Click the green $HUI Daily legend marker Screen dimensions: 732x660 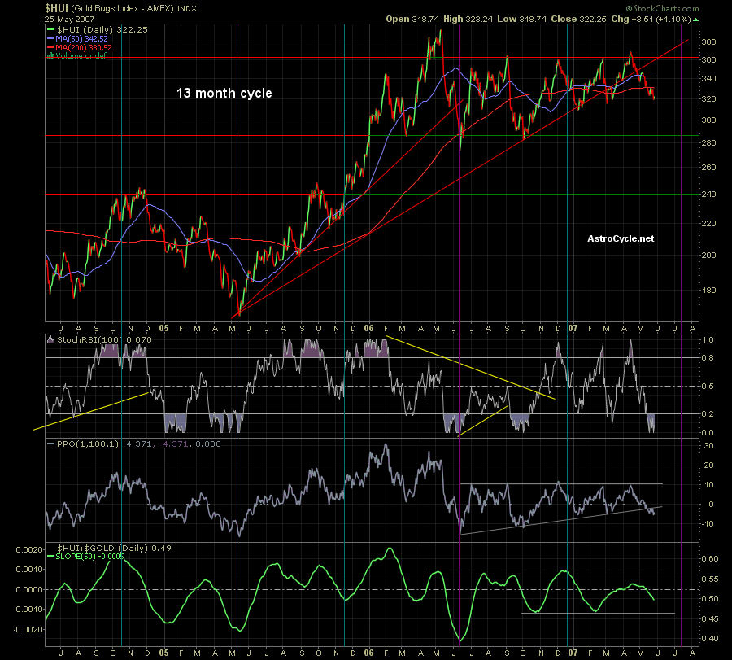pyautogui.click(x=50, y=28)
